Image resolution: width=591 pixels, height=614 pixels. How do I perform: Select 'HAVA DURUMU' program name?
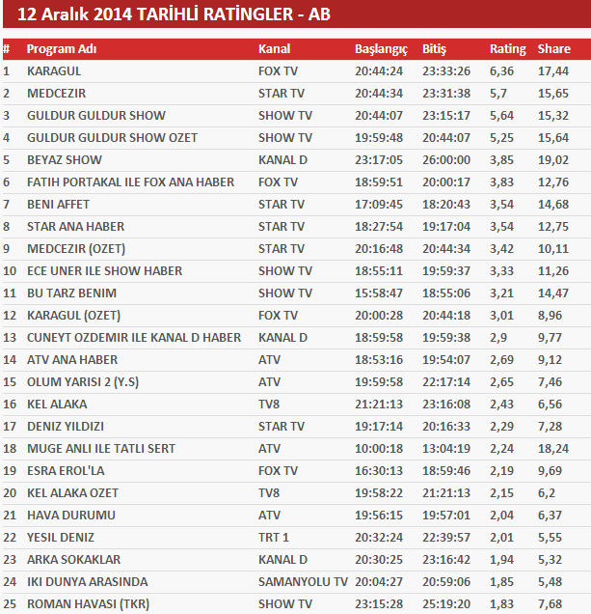[x=71, y=516]
